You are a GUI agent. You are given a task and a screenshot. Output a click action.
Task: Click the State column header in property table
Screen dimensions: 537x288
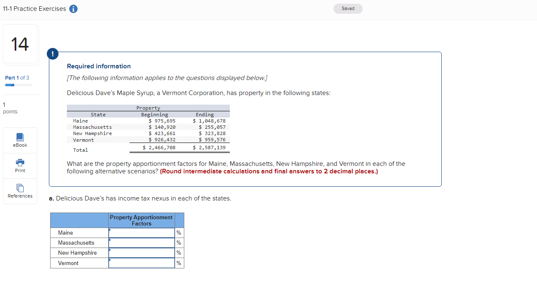(98, 115)
